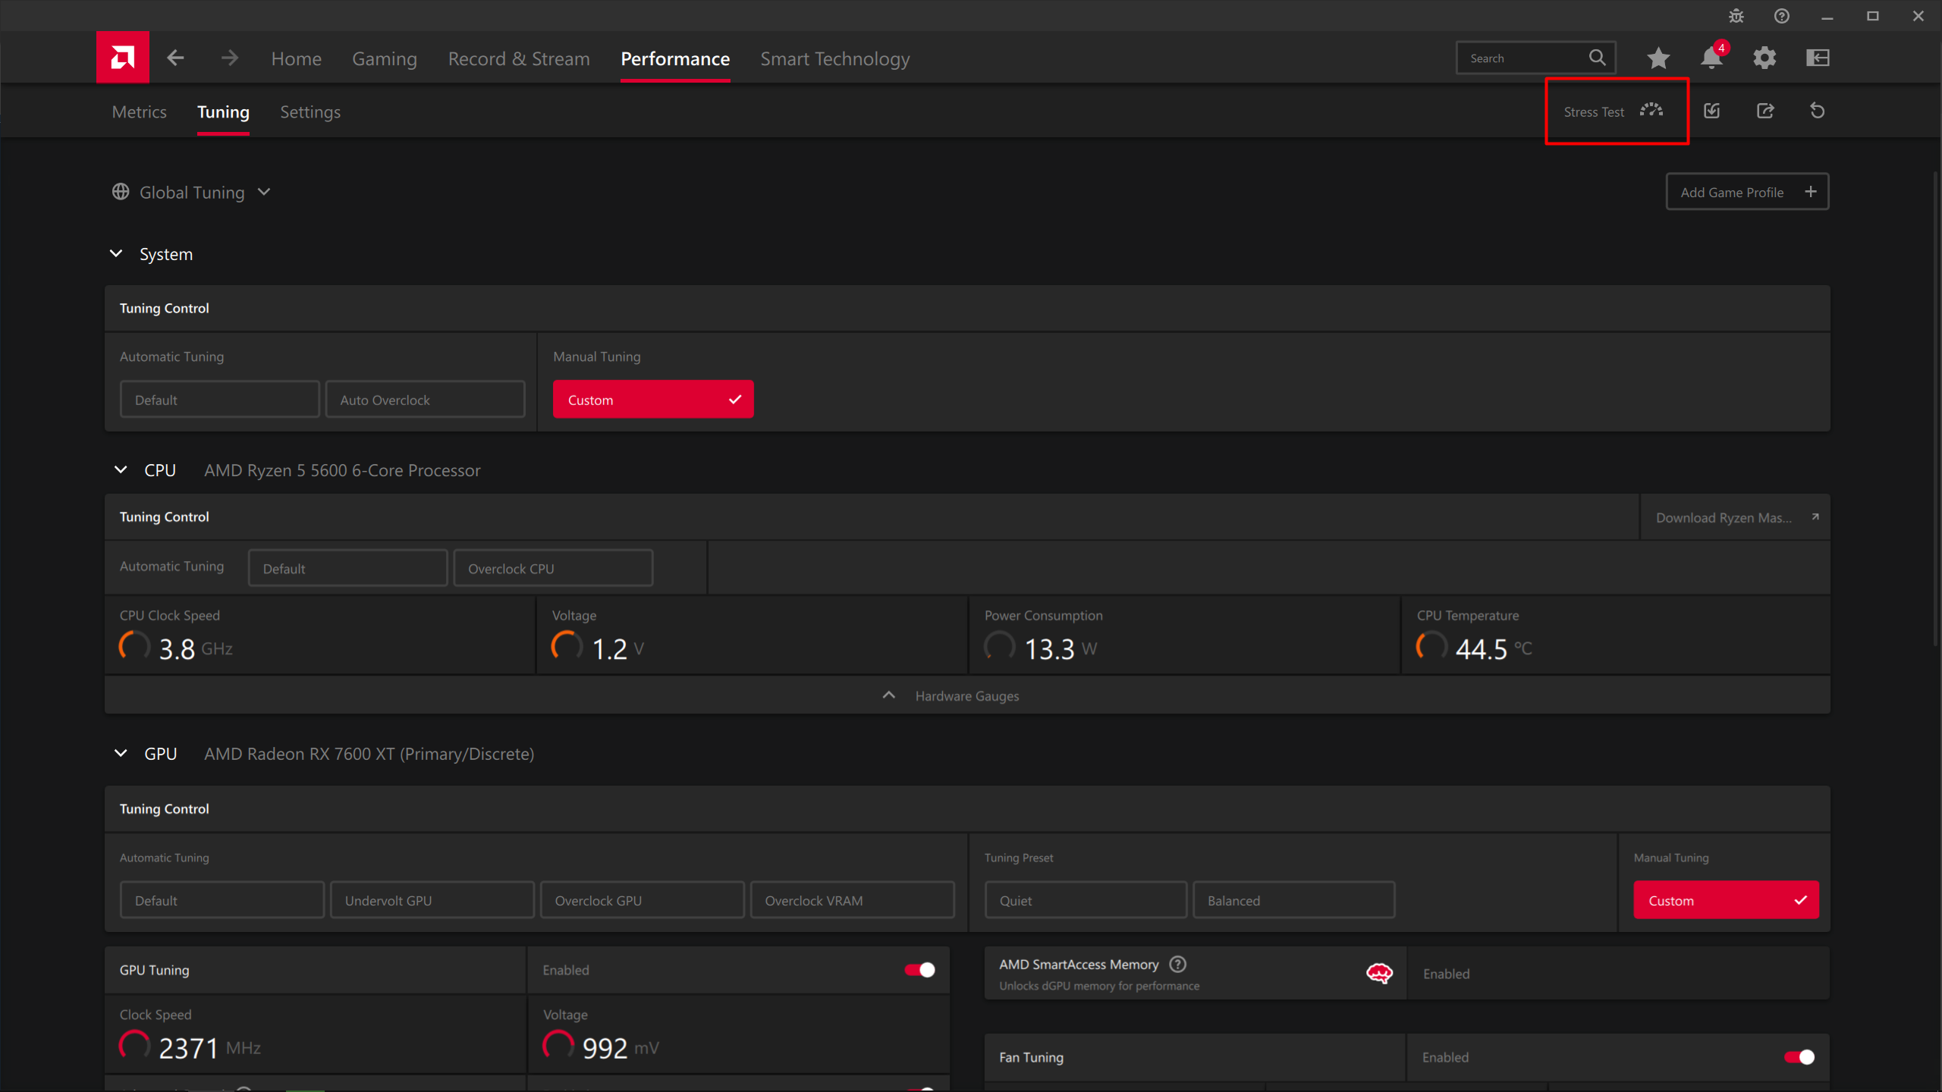Viewport: 1942px width, 1092px height.
Task: Turn off the Fan Tuning toggle
Action: click(1799, 1057)
